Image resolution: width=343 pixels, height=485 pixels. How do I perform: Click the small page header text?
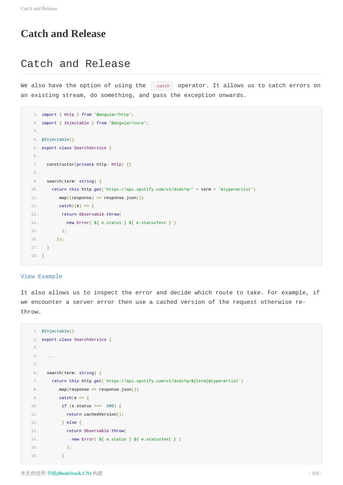(x=39, y=8)
